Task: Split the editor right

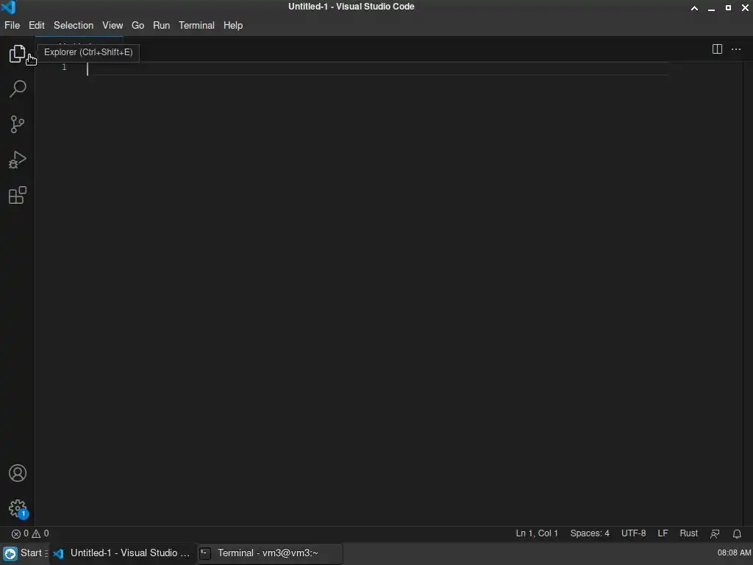Action: [x=717, y=49]
